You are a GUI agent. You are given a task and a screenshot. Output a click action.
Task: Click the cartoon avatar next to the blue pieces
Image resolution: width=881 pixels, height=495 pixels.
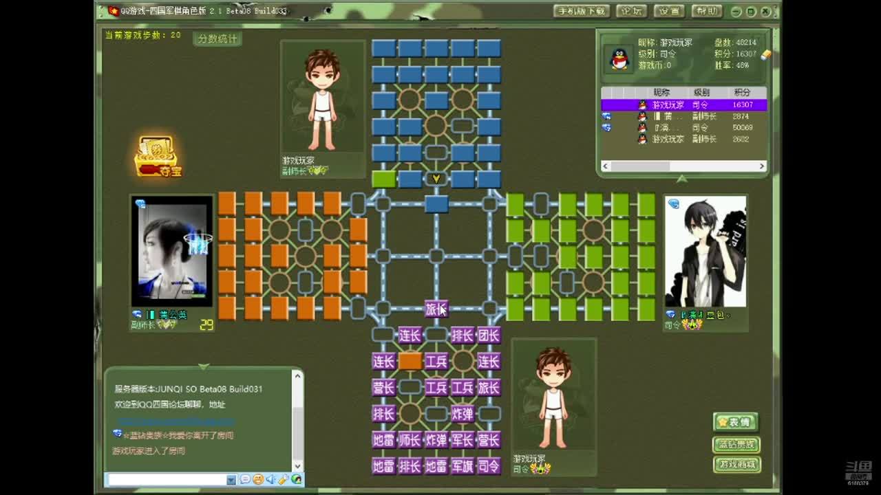coord(323,98)
